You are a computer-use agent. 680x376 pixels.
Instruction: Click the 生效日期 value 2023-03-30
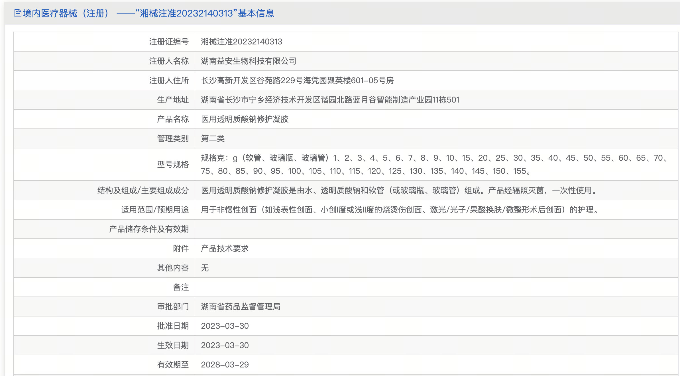(225, 346)
